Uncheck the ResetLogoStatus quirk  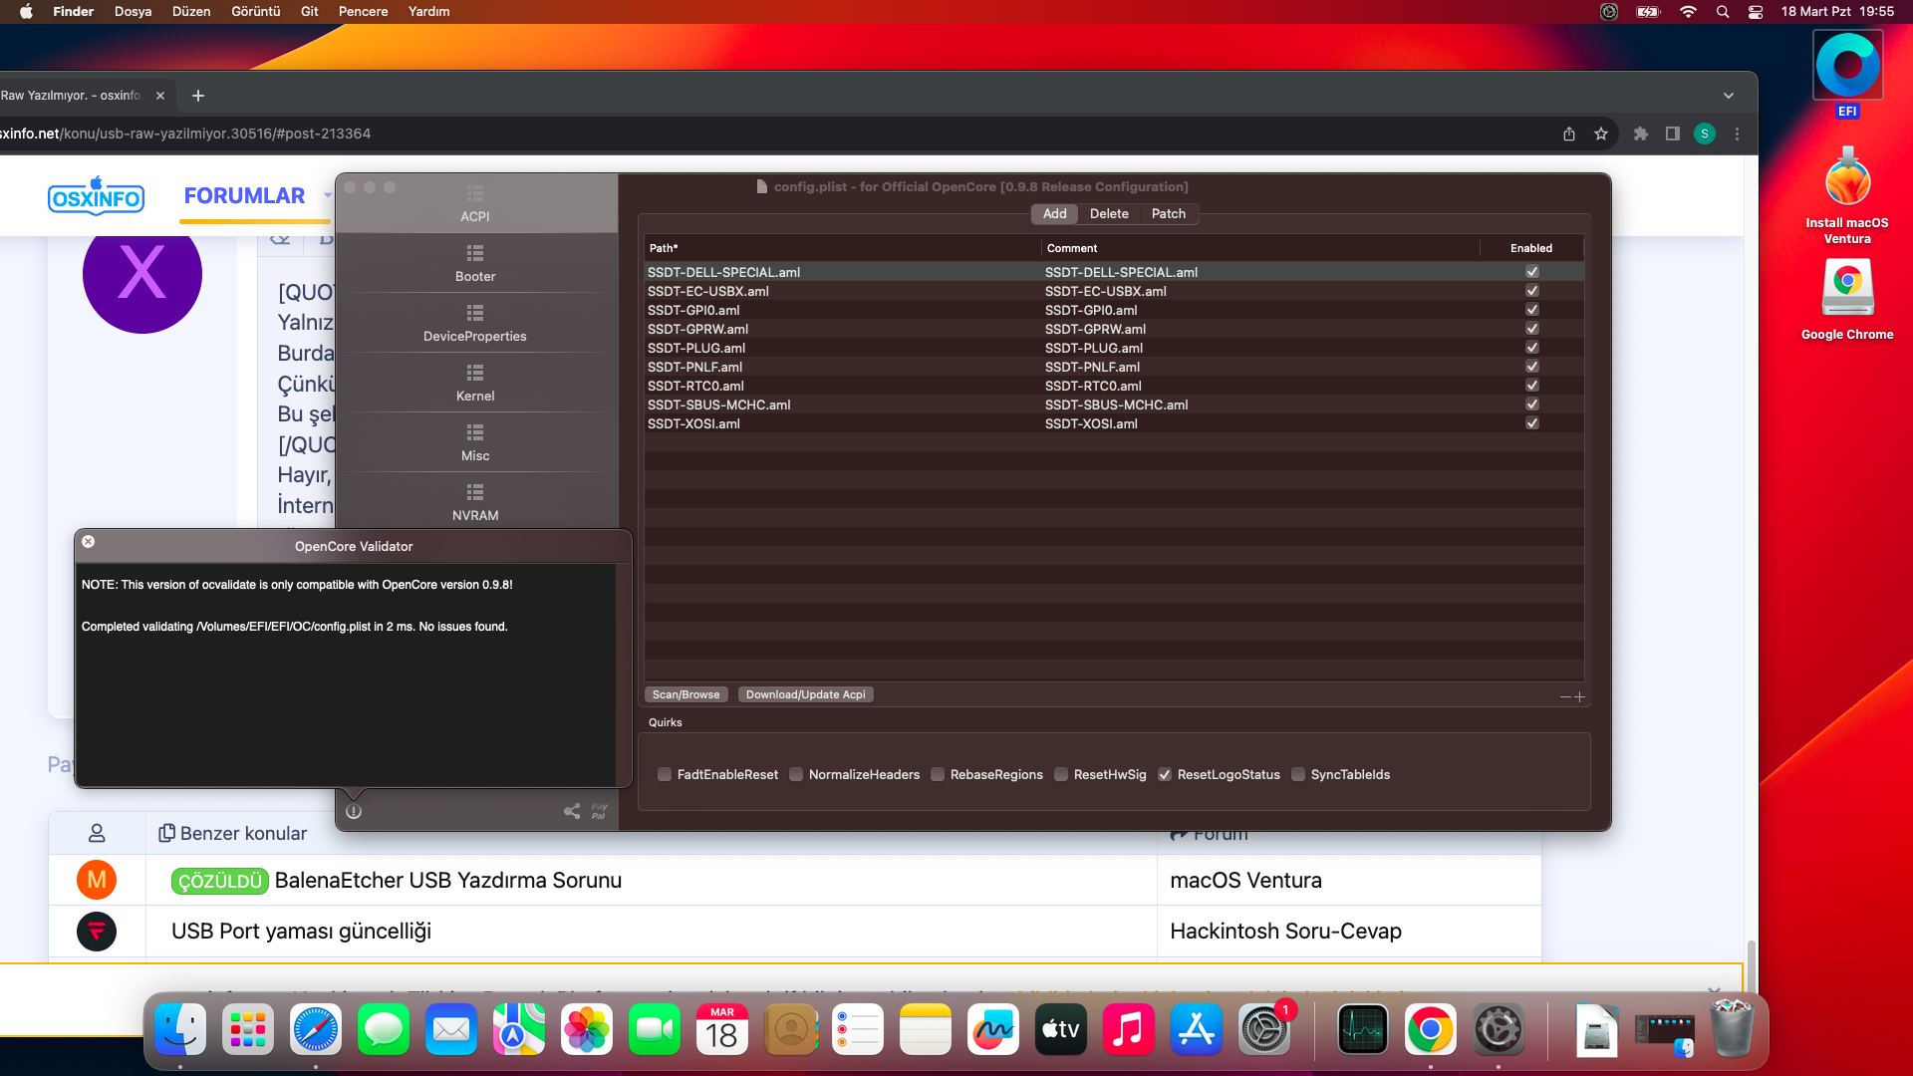click(x=1165, y=774)
